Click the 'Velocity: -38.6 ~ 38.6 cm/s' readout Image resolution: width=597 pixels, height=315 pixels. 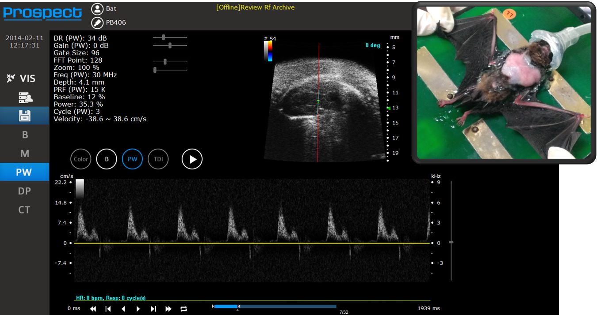(x=100, y=119)
